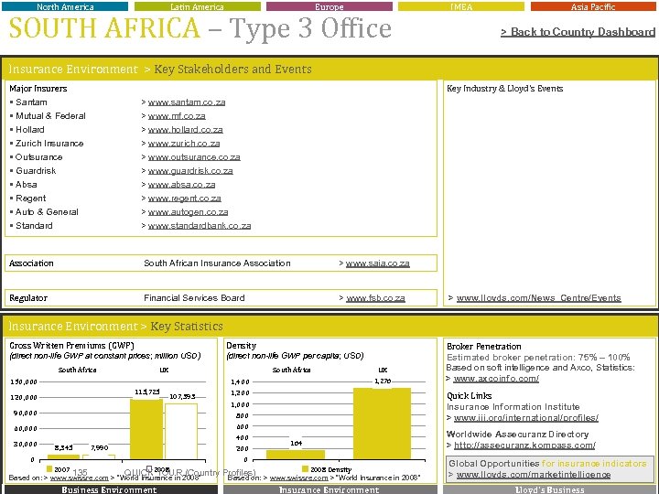Image resolution: width=659 pixels, height=494 pixels.
Task: Select the Guardrisk insurer name
Action: [x=36, y=171]
